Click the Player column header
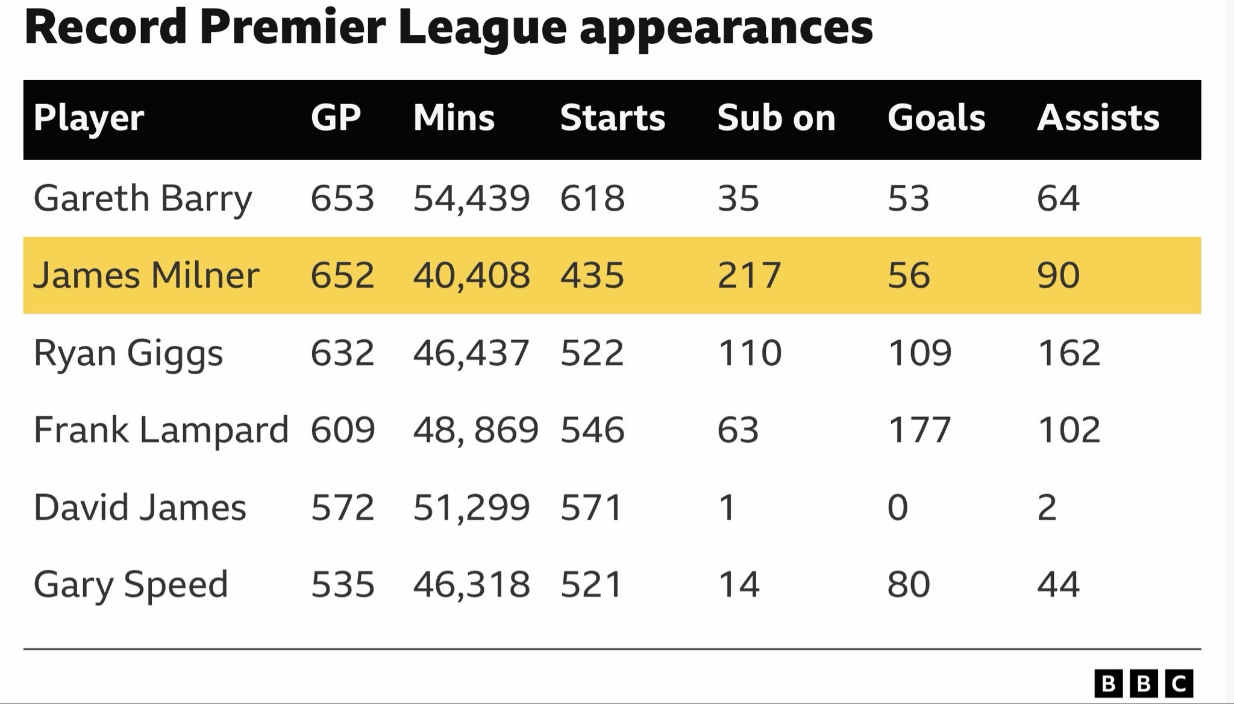Screen dimensions: 1234x704 click(x=89, y=118)
